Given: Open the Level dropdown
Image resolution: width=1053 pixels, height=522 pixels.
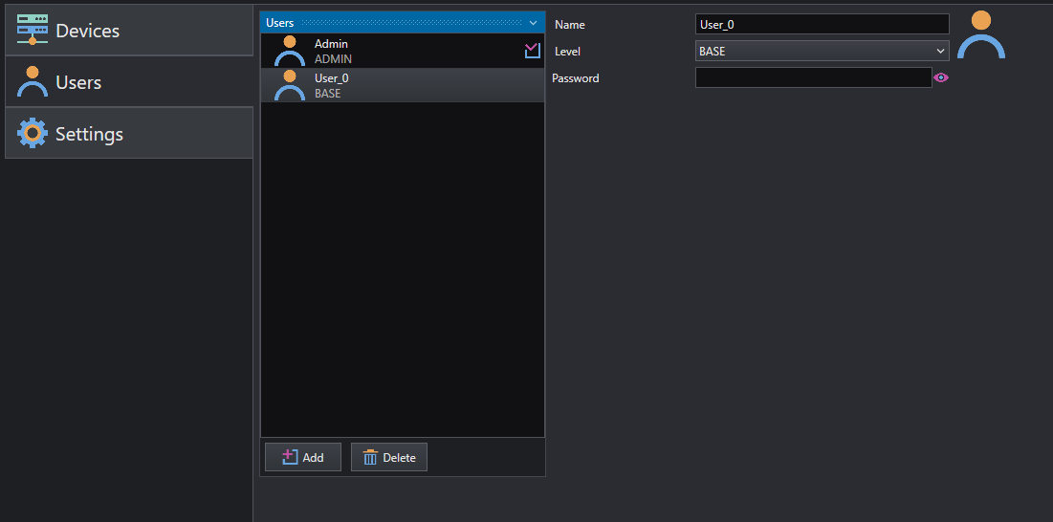Looking at the screenshot, I should (x=822, y=51).
